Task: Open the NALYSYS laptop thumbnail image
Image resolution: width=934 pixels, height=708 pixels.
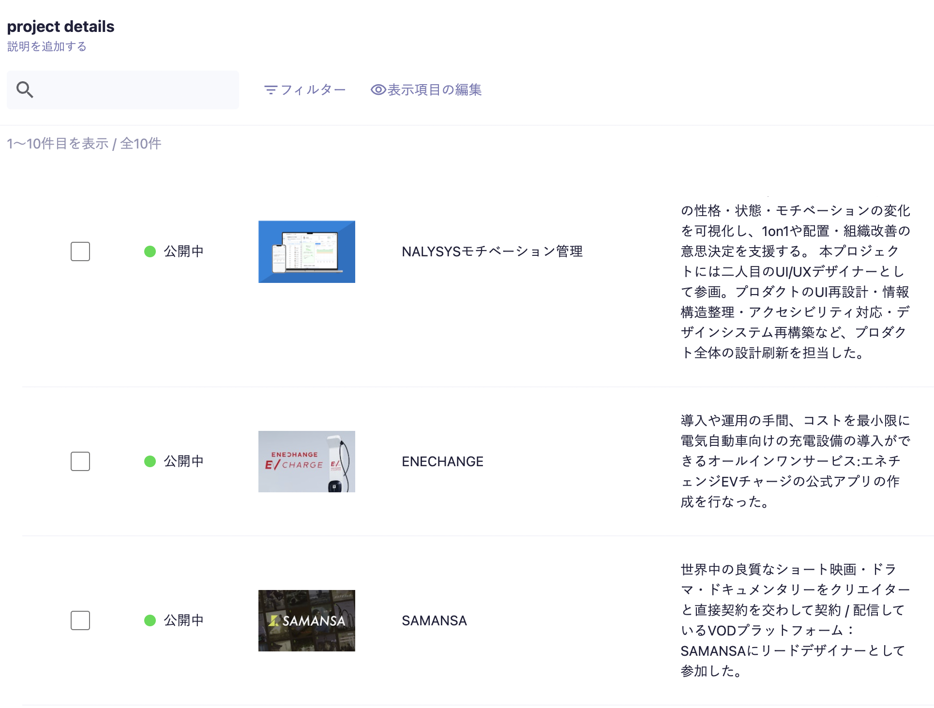Action: point(307,251)
